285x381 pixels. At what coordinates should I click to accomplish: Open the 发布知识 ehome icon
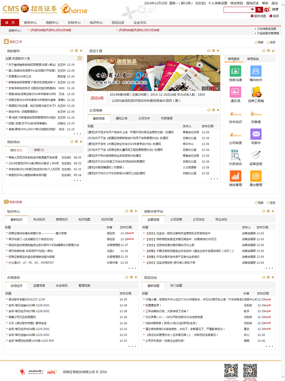tap(235, 113)
